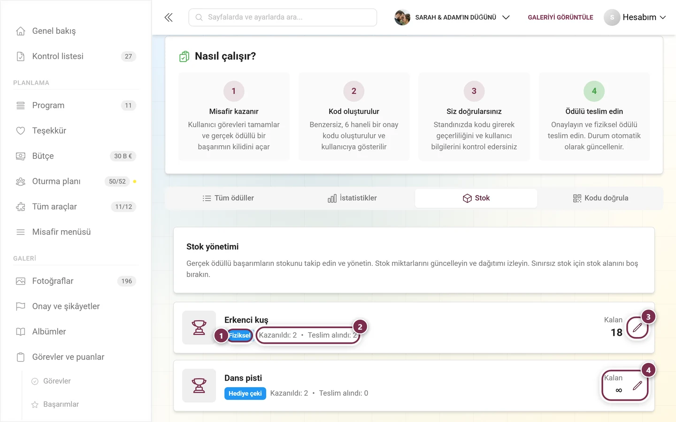Focus the Sayfalarda ve ayarlarda ara search field

tap(283, 17)
